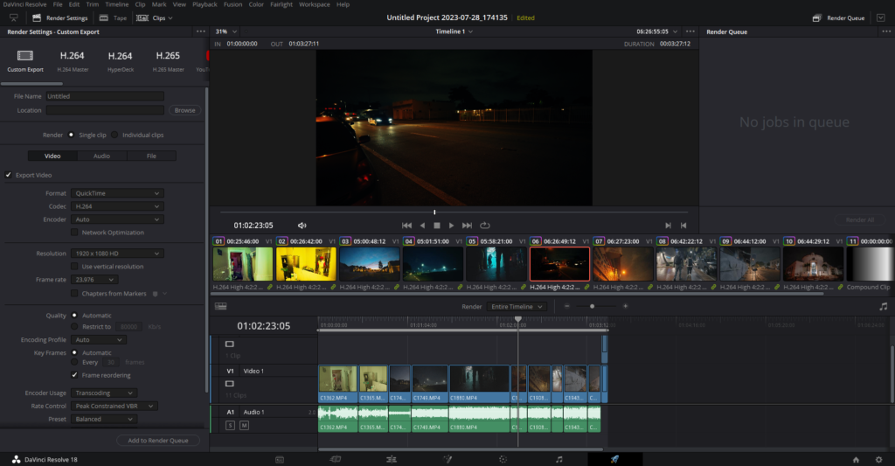Click the timeline view options icon

(221, 307)
